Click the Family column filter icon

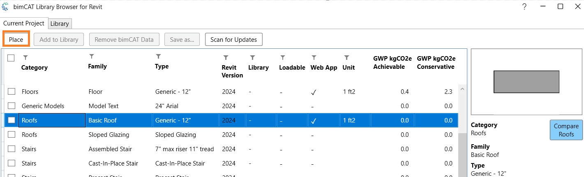pyautogui.click(x=92, y=56)
